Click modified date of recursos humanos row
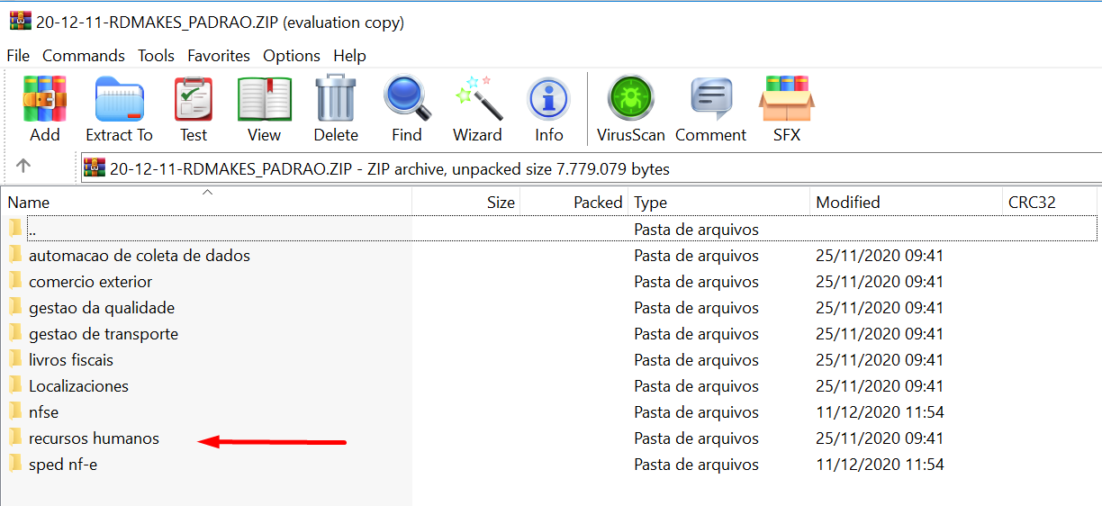Viewport: 1102px width, 506px height. click(880, 438)
